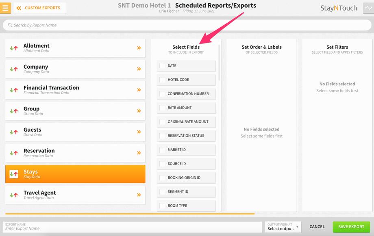
Task: Click the Select Fields list scrollbar
Action: (219, 63)
